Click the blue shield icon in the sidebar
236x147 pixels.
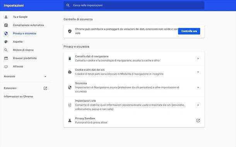point(6,33)
